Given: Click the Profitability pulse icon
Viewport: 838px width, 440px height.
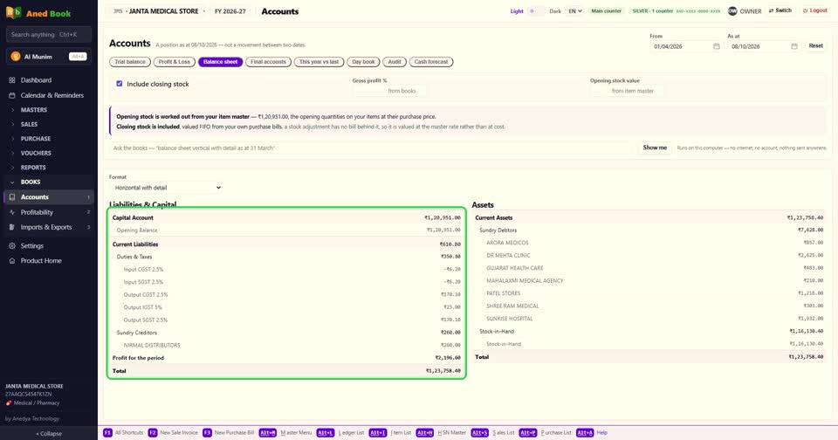Looking at the screenshot, I should 12,212.
